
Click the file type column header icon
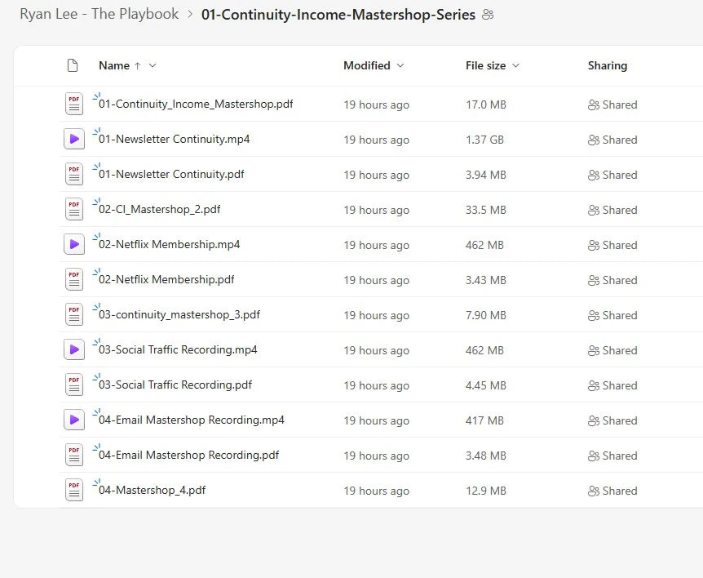click(73, 66)
